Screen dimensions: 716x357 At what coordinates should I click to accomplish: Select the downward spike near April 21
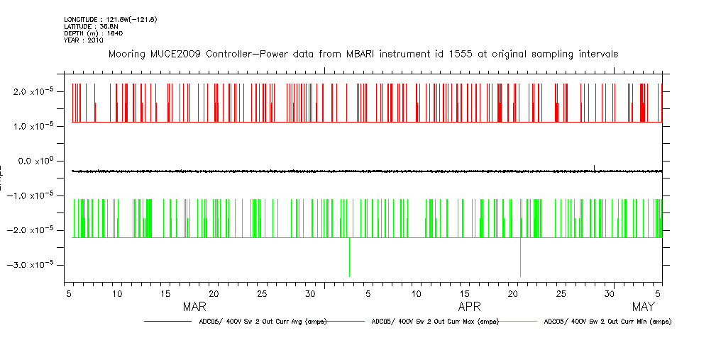tap(520, 259)
